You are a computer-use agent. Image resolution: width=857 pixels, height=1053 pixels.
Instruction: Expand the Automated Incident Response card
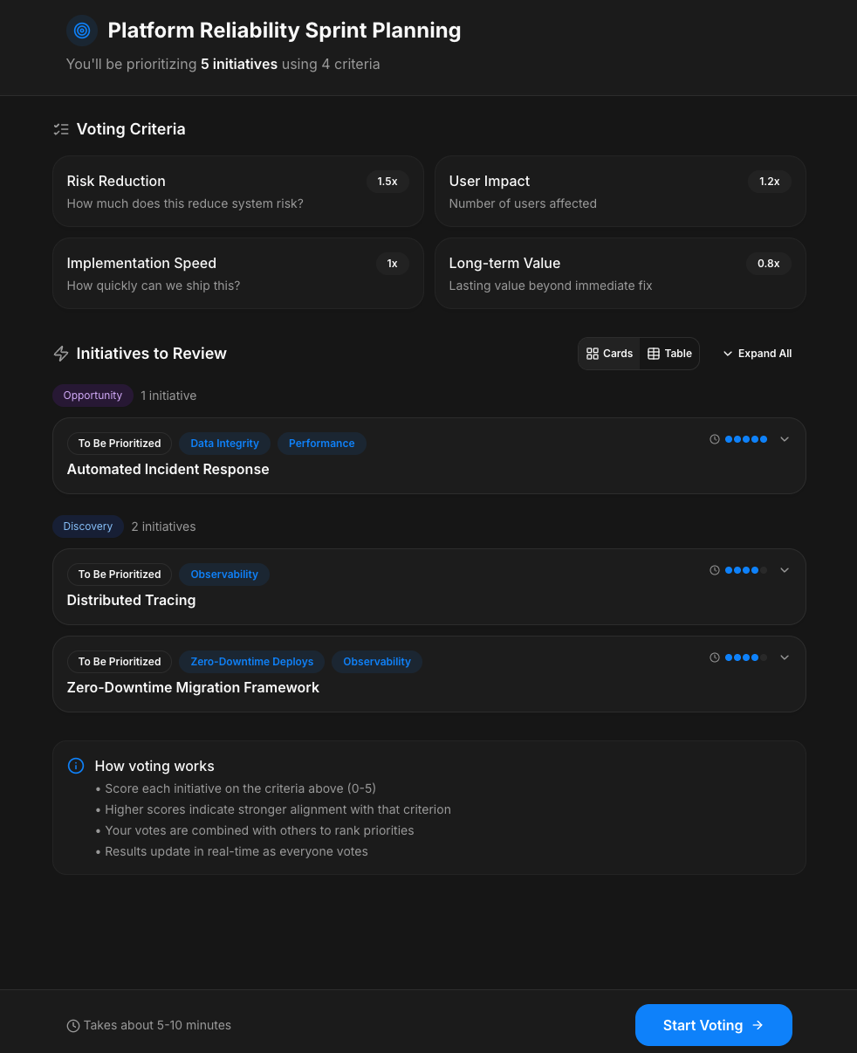tap(785, 439)
